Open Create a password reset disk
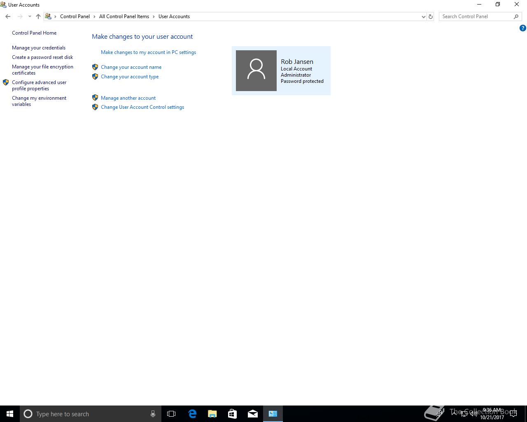This screenshot has height=422, width=527. tap(42, 57)
